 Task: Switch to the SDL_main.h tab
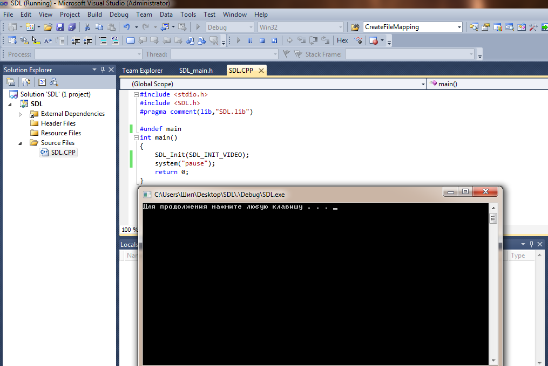(195, 71)
